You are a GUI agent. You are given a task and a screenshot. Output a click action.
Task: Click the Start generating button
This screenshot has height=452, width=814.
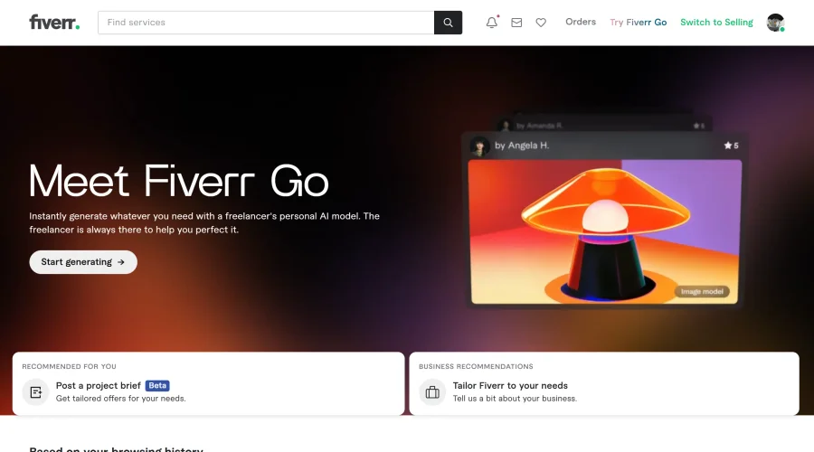[83, 262]
